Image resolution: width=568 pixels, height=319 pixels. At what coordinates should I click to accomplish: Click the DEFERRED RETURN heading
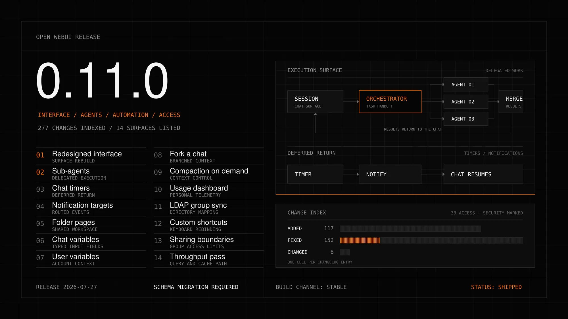coord(312,153)
